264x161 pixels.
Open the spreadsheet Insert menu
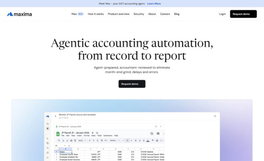click(79, 135)
